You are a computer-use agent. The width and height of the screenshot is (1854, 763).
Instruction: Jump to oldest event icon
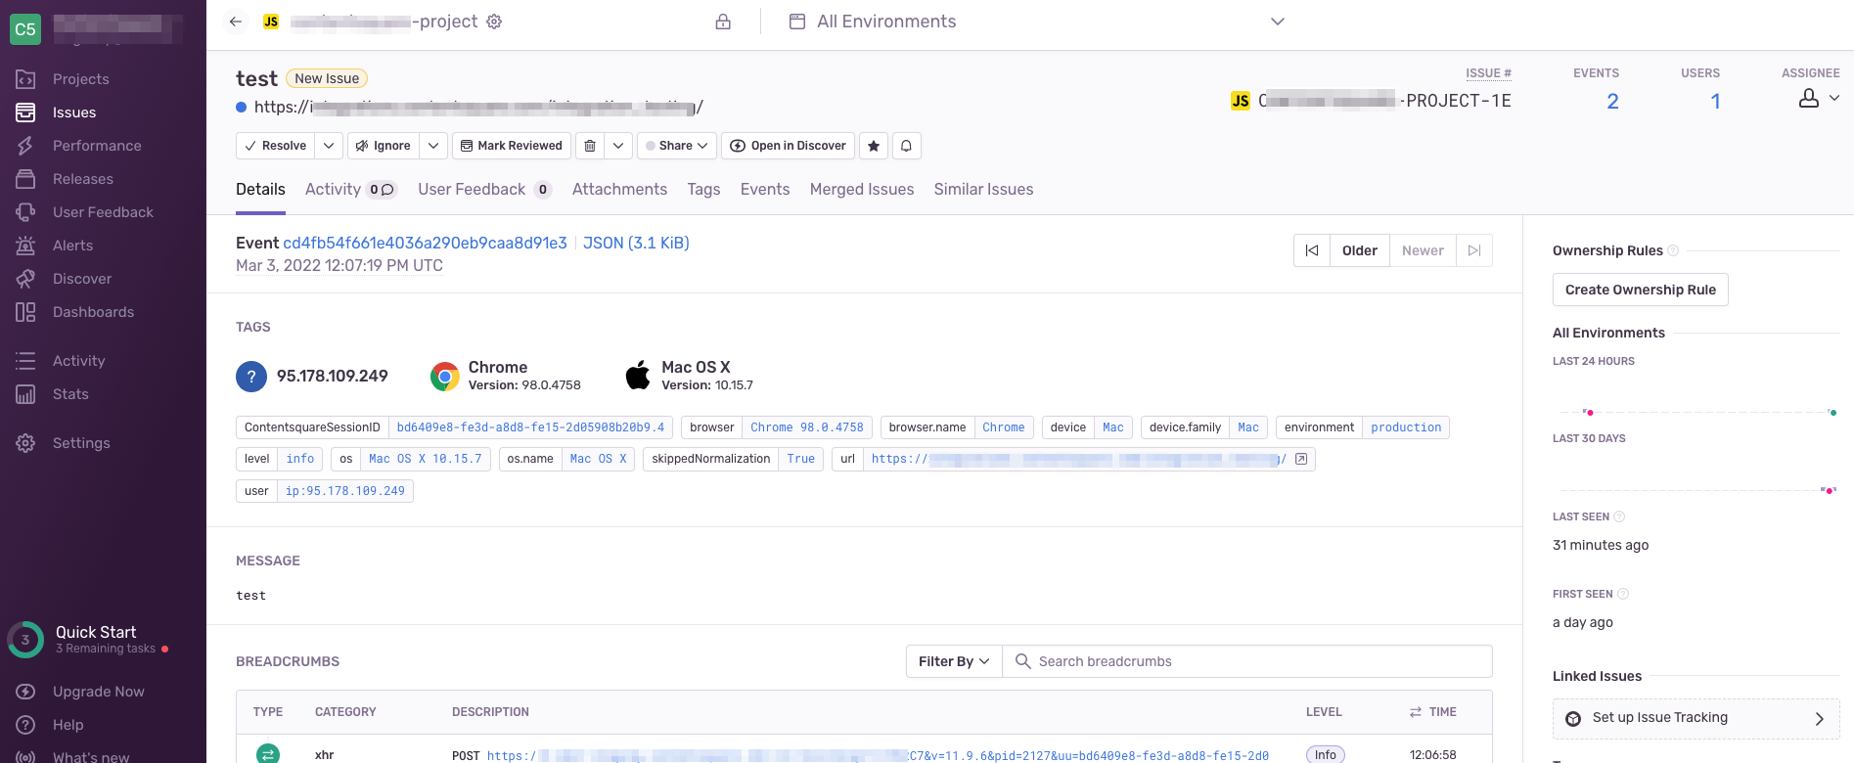(1312, 250)
